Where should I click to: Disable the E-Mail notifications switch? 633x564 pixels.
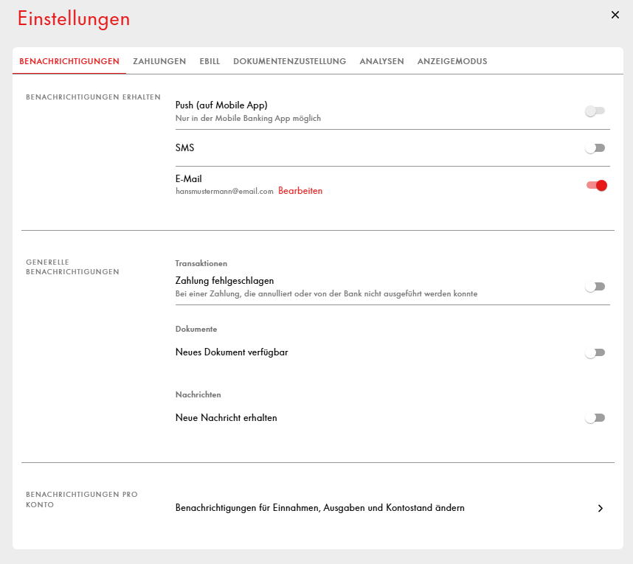(596, 186)
